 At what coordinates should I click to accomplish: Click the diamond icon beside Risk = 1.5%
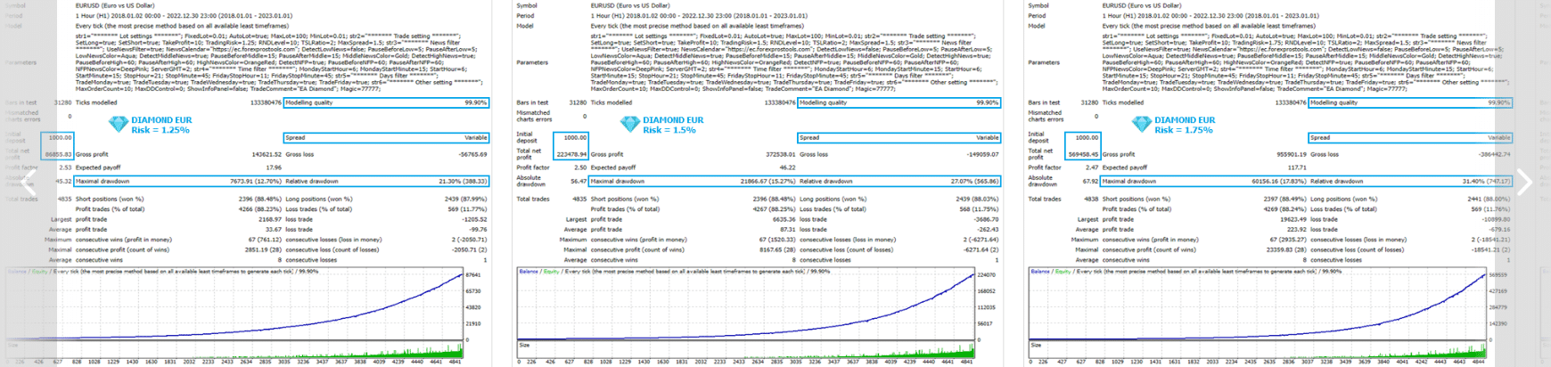pos(629,125)
